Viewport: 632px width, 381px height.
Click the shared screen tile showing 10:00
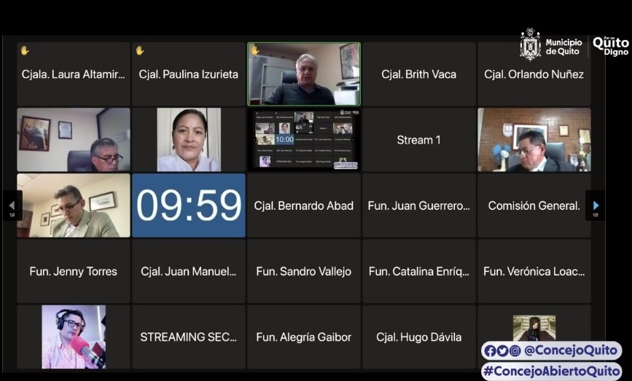click(x=304, y=140)
